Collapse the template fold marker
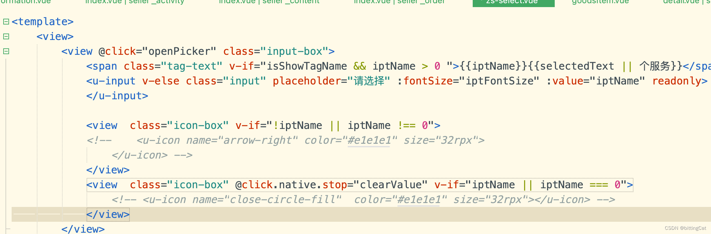Image resolution: width=711 pixels, height=234 pixels. 6,22
